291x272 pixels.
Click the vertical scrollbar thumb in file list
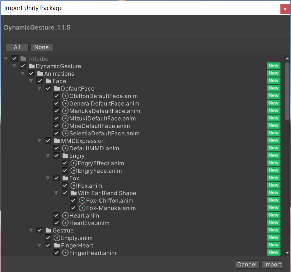pos(287,90)
